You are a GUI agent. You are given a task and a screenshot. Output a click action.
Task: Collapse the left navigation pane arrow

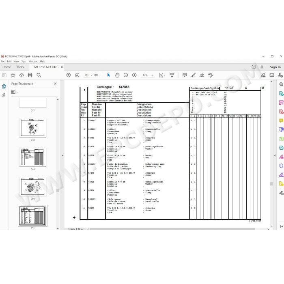tap(62, 155)
